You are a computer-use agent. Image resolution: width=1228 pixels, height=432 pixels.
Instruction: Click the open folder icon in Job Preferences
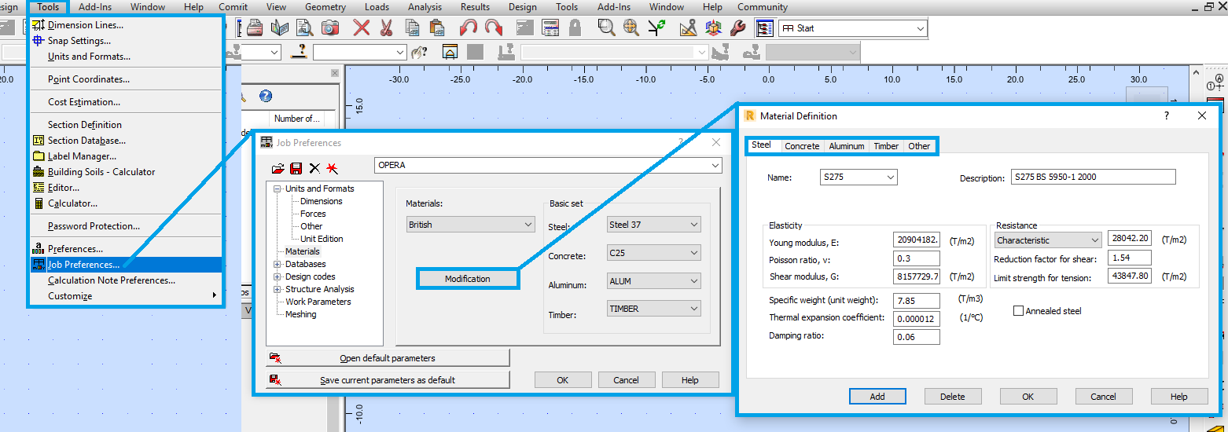[x=278, y=168]
